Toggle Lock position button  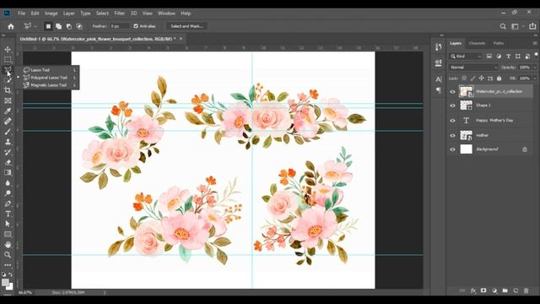click(x=482, y=79)
